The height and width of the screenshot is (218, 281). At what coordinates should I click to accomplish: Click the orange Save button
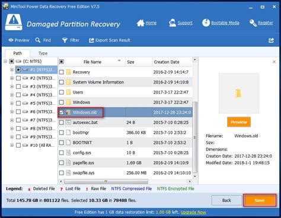pyautogui.click(x=260, y=200)
